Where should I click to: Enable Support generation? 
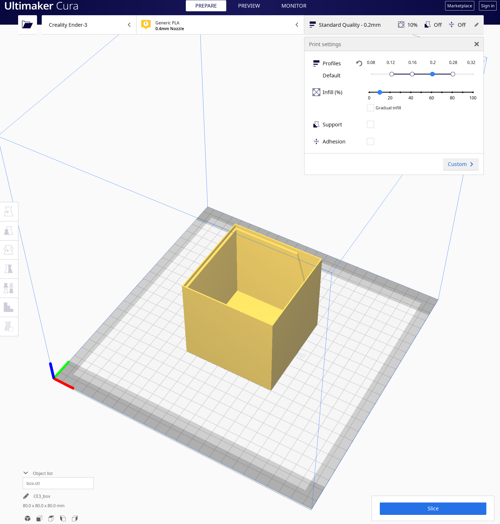point(370,124)
